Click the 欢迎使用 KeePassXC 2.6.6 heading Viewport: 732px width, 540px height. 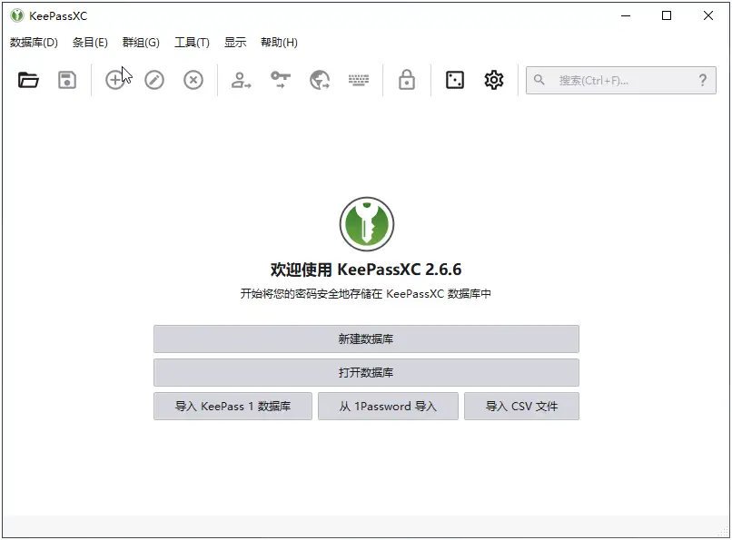tap(366, 270)
